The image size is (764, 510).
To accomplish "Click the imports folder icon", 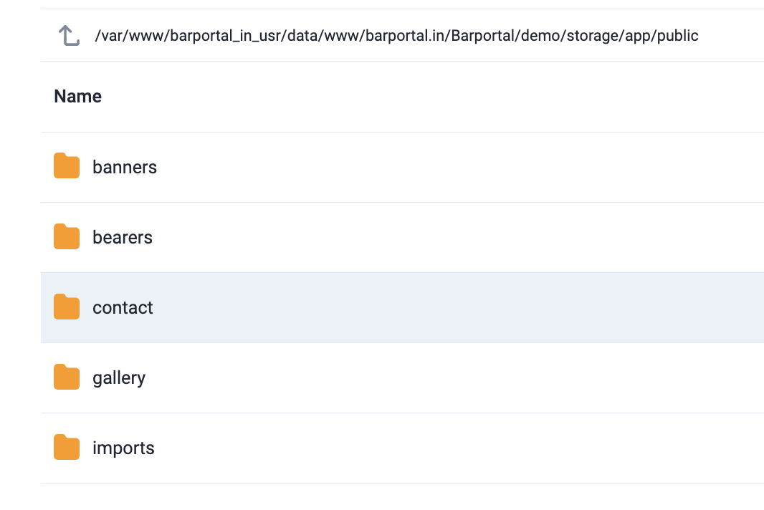I will [x=67, y=447].
